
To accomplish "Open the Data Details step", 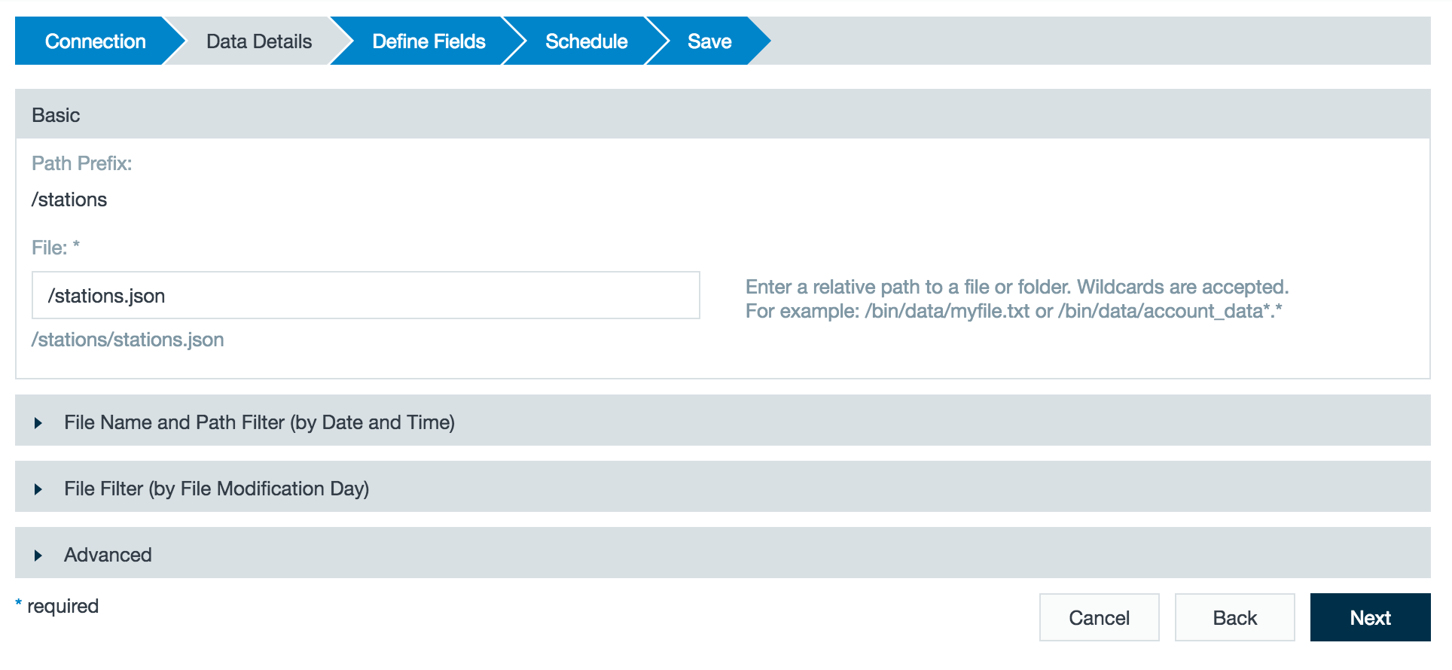I will coord(259,41).
